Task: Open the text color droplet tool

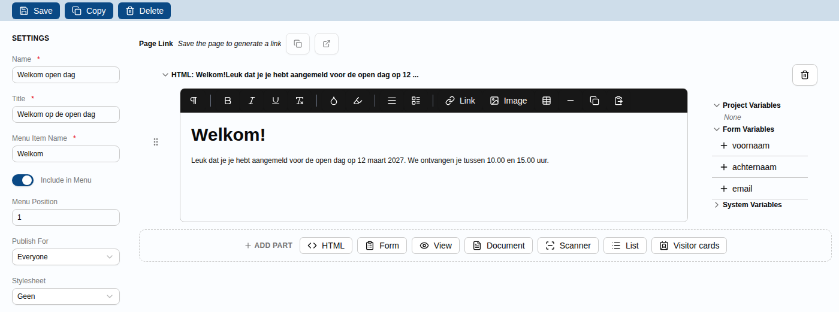Action: (334, 101)
